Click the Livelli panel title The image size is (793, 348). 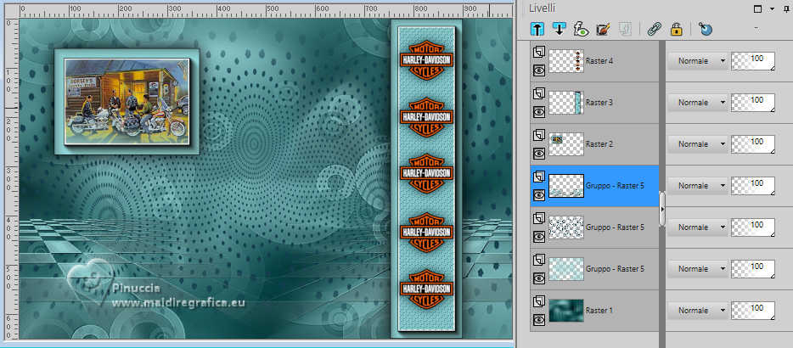pyautogui.click(x=543, y=8)
